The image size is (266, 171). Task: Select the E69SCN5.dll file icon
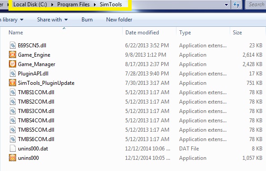pos(13,46)
